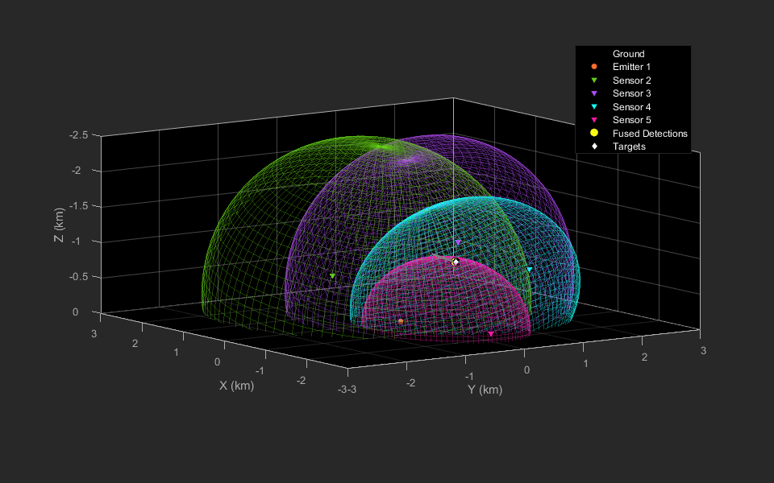Image resolution: width=774 pixels, height=483 pixels.
Task: Click the yellow Fused Detections legend circle
Action: tap(594, 134)
